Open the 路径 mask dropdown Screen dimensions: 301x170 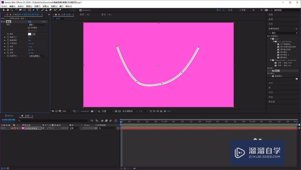pos(37,25)
